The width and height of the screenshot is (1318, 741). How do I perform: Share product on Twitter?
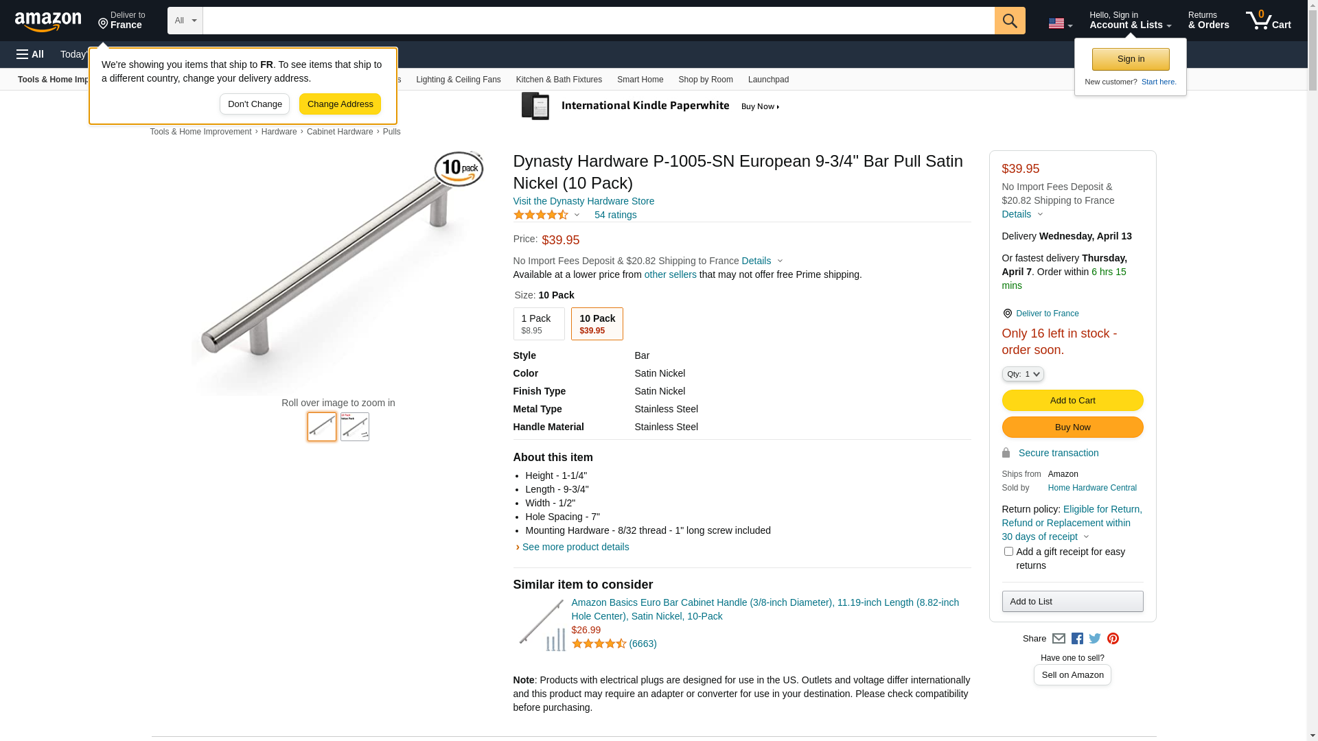pos(1095,639)
